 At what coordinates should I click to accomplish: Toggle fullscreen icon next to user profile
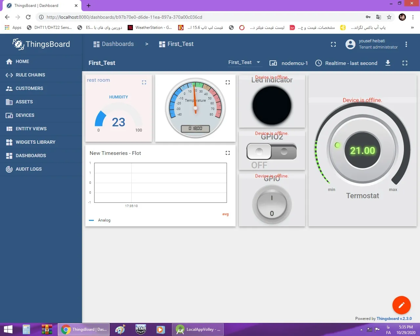click(333, 44)
